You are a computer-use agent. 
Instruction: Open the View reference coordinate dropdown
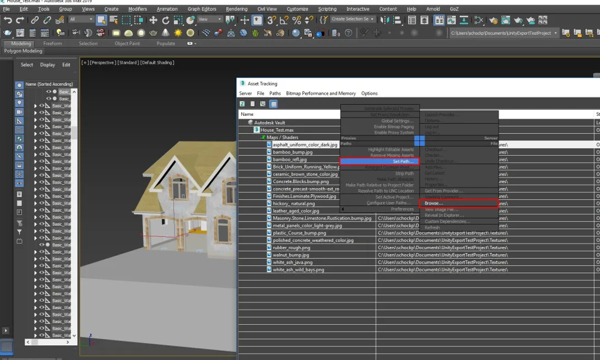click(210, 19)
